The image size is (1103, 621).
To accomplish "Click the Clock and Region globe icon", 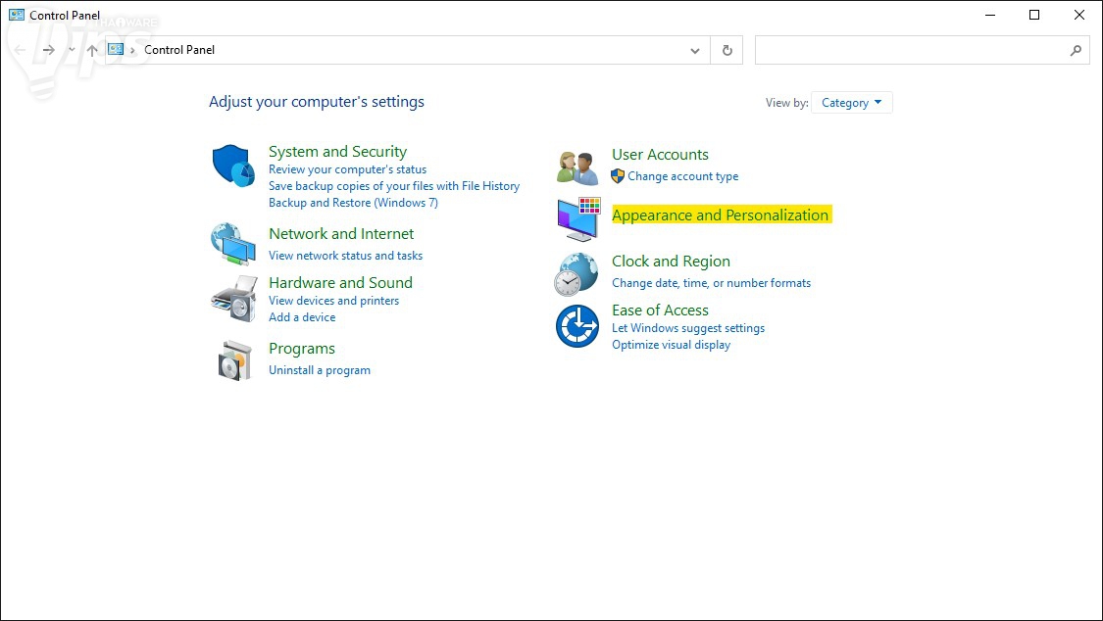I will [x=577, y=273].
